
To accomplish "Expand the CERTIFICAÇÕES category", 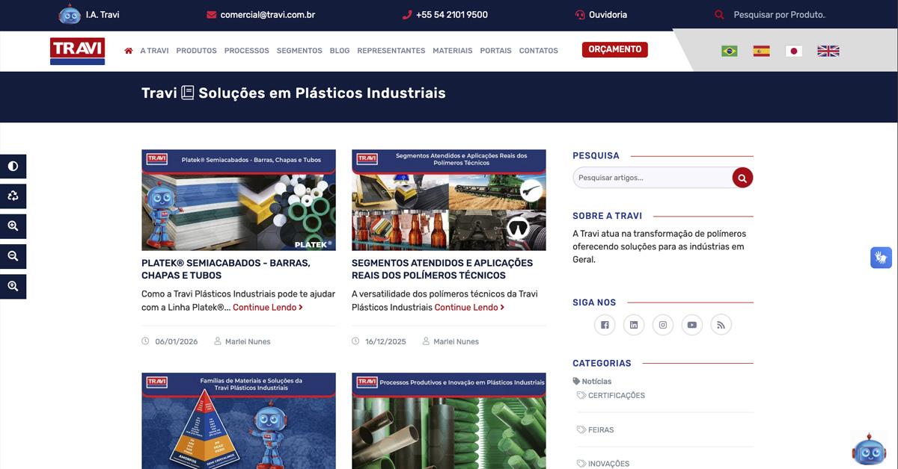I will 615,395.
